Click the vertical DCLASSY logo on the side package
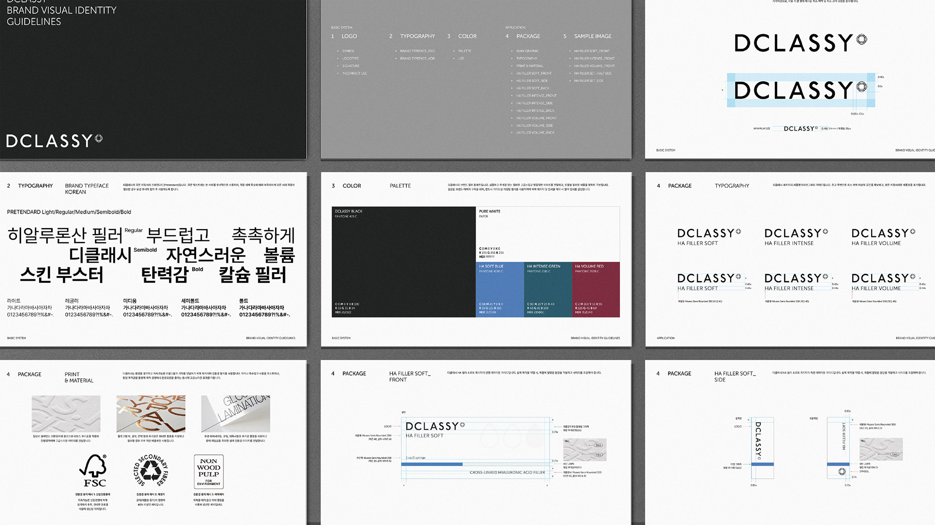Image resolution: width=935 pixels, height=525 pixels. [x=758, y=440]
